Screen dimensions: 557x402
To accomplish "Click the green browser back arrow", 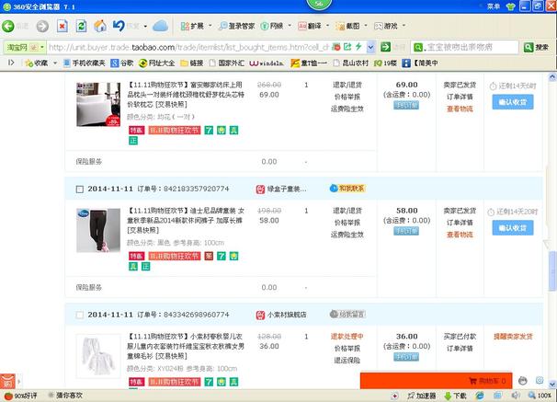I will [x=8, y=26].
